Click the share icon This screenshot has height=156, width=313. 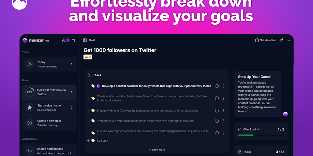pos(281,40)
